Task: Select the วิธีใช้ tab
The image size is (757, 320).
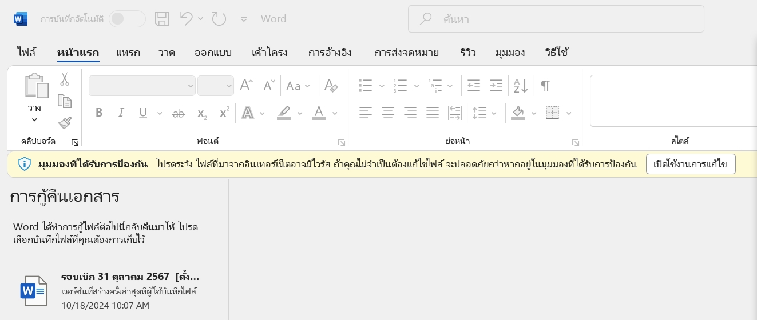Action: click(x=556, y=53)
